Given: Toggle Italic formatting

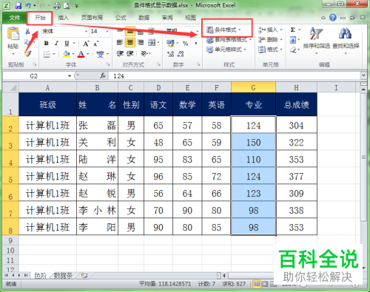Looking at the screenshot, I should [56, 44].
